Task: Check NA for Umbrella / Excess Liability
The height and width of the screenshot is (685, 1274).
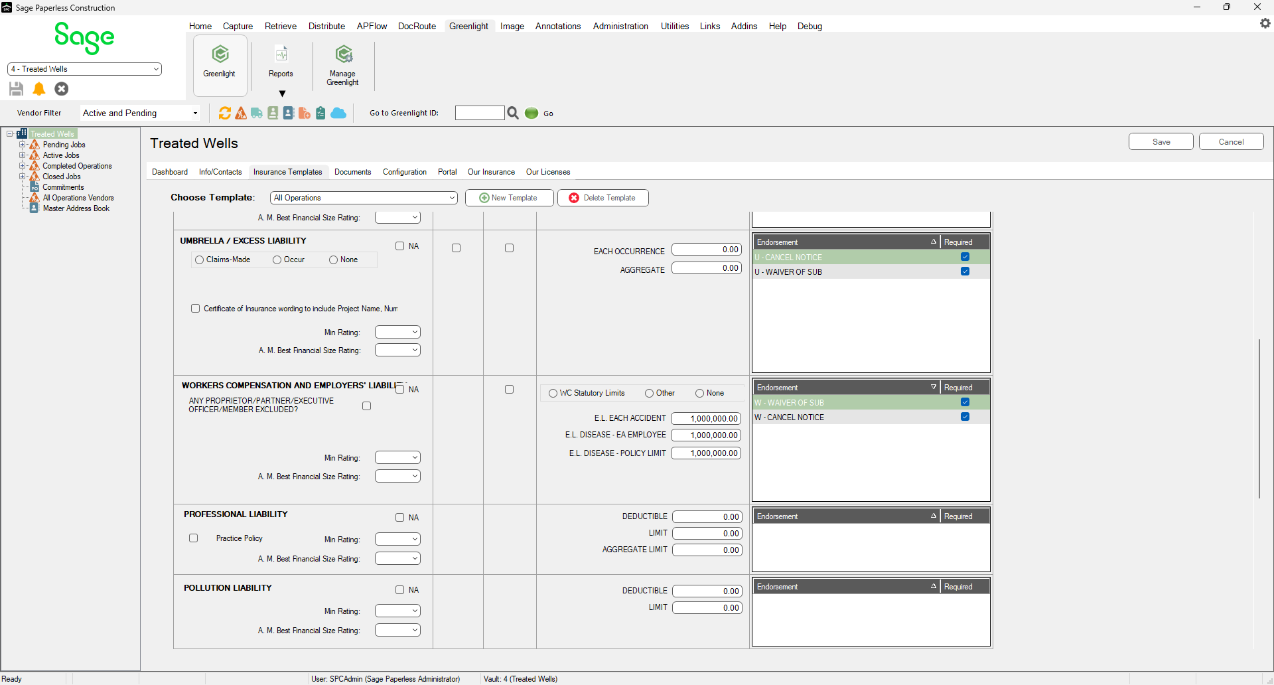Action: 400,246
